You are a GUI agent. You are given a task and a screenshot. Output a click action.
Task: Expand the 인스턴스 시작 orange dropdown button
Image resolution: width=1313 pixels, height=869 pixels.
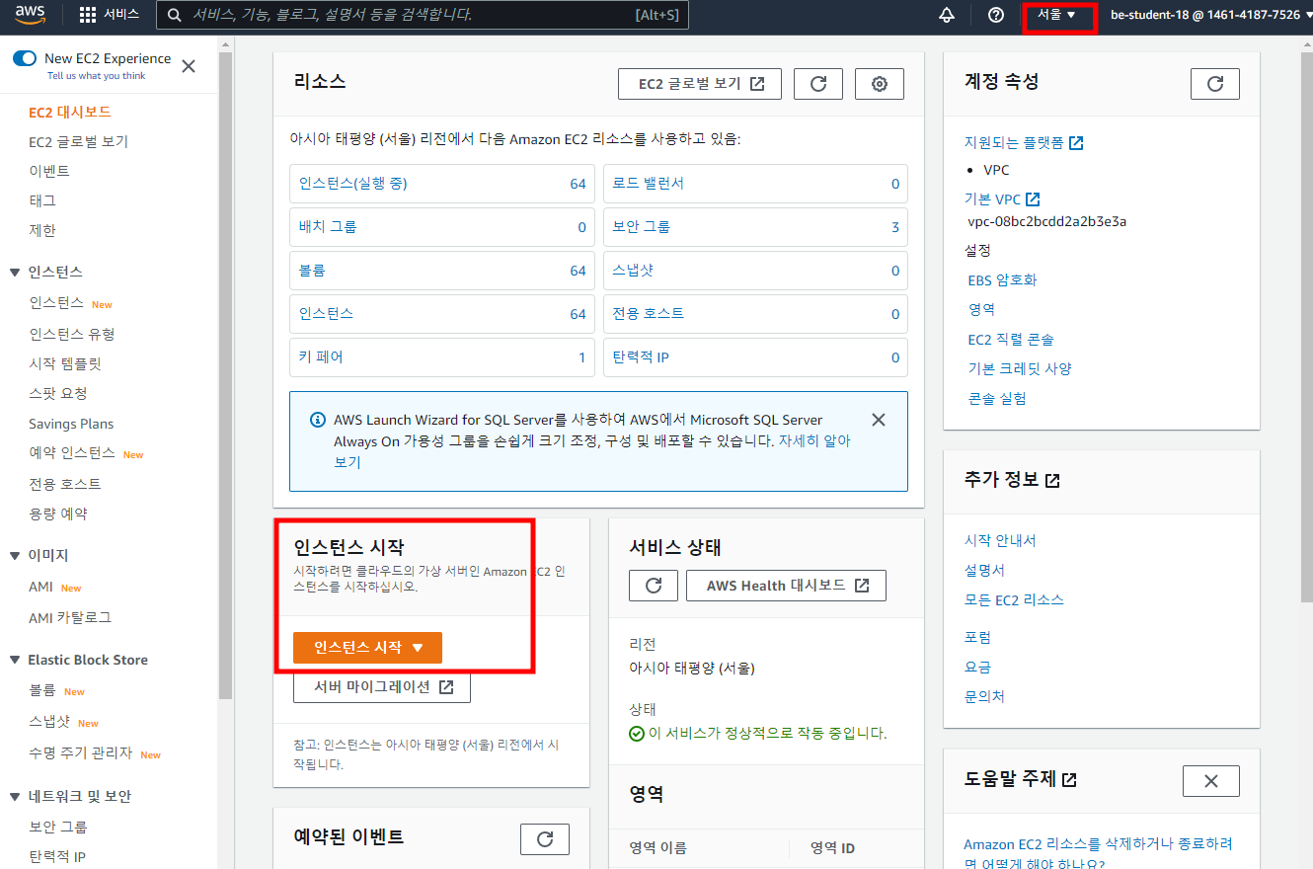coord(367,648)
